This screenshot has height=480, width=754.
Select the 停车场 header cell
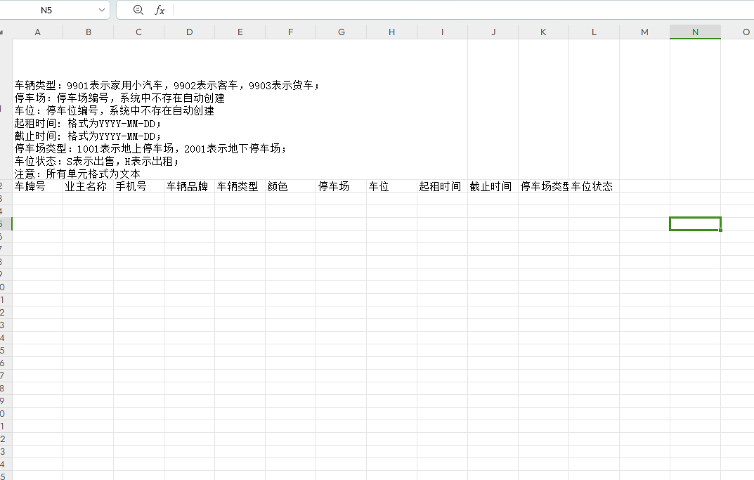click(x=341, y=186)
